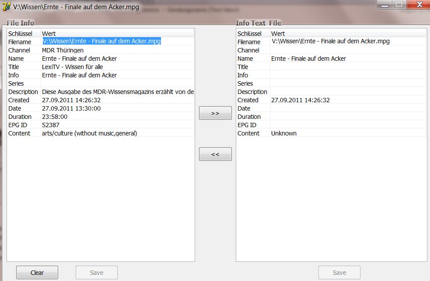Screen dimensions: 430x281
Task: Select the Title value LexiTV - Wissen für alle
Action: (x=73, y=66)
